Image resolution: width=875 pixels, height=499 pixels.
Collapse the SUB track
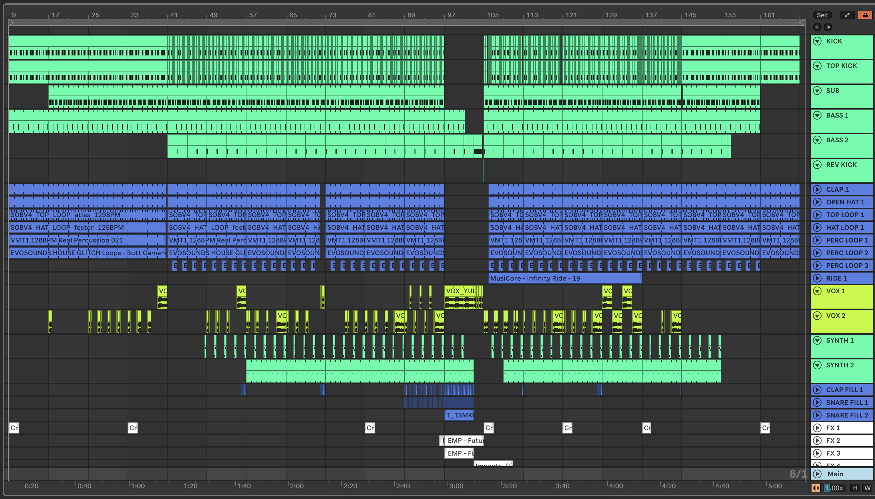click(818, 91)
